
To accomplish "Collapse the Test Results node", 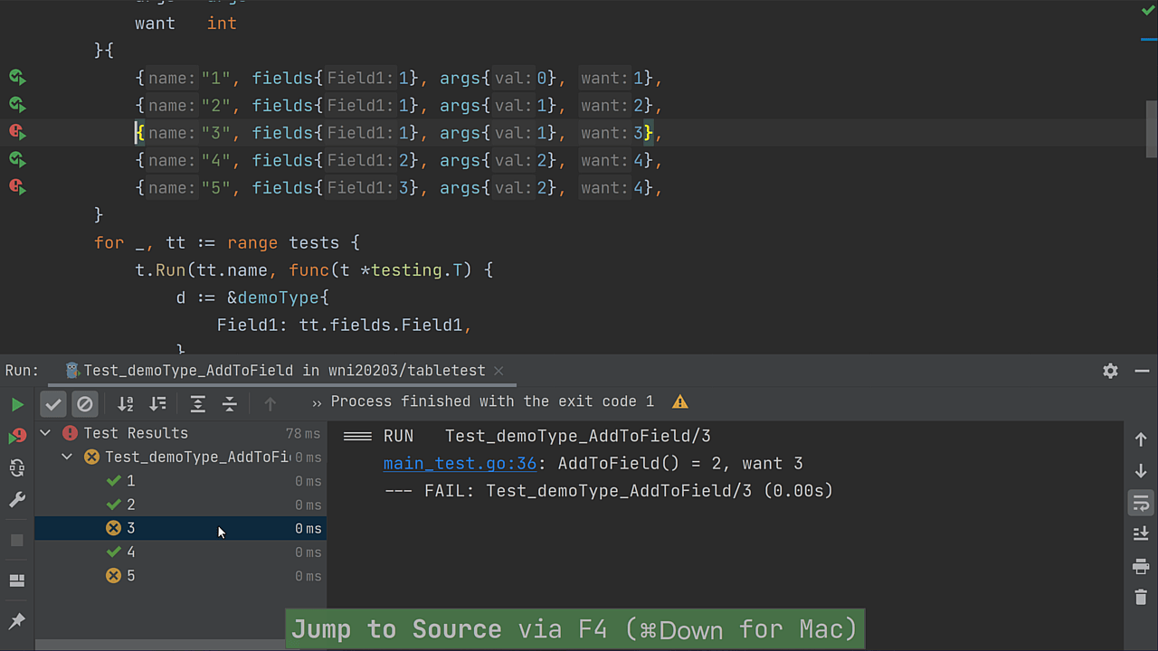I will [x=44, y=432].
